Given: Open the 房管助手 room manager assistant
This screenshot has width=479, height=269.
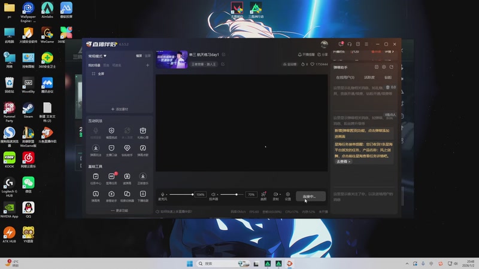Looking at the screenshot, I should pyautogui.click(x=111, y=196).
